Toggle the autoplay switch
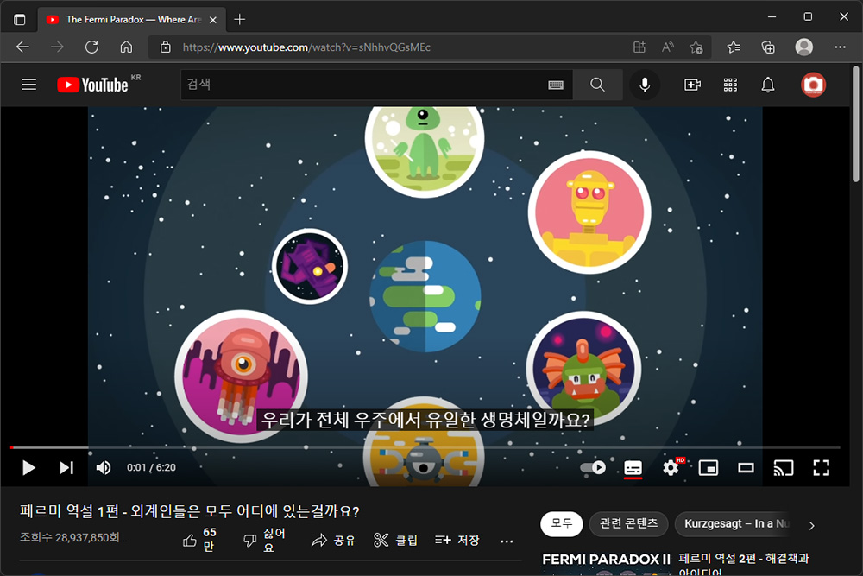This screenshot has height=576, width=863. tap(593, 467)
